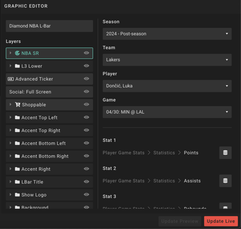
Task: Toggle Accent Top Left eye icon
Action: tap(86, 117)
